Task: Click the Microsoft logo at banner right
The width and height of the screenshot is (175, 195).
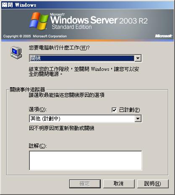Action: (164, 36)
